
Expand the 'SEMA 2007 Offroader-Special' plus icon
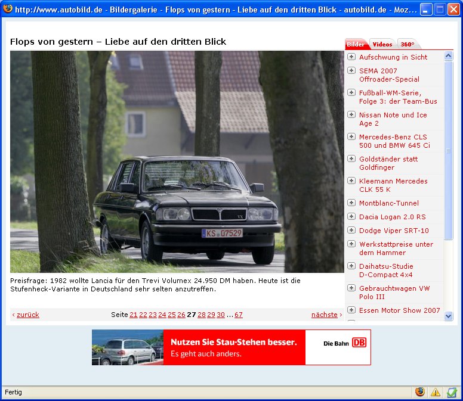point(351,70)
